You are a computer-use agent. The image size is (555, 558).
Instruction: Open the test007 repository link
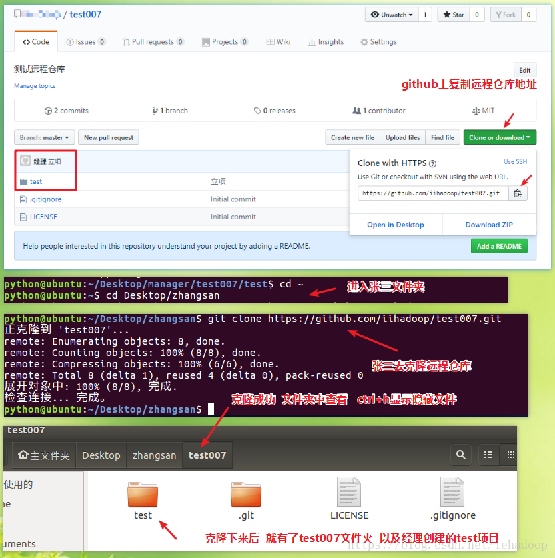(x=85, y=14)
